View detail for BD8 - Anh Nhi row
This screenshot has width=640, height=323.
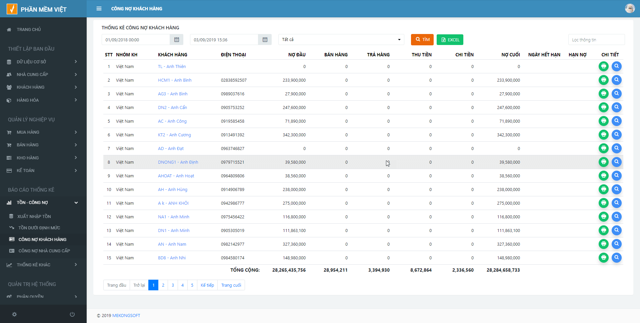pos(617,258)
